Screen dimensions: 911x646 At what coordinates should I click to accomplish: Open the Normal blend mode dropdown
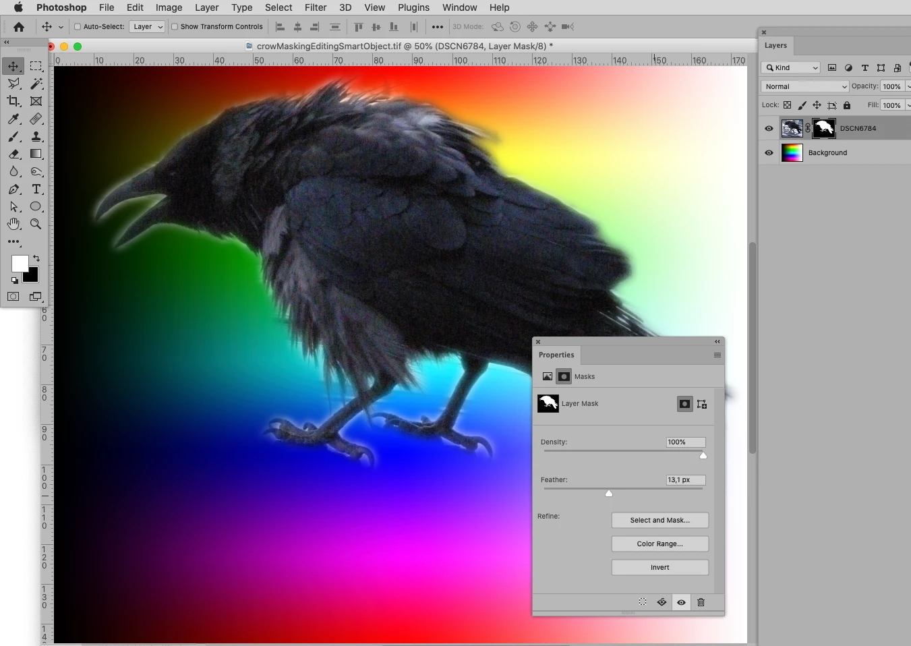pyautogui.click(x=805, y=86)
